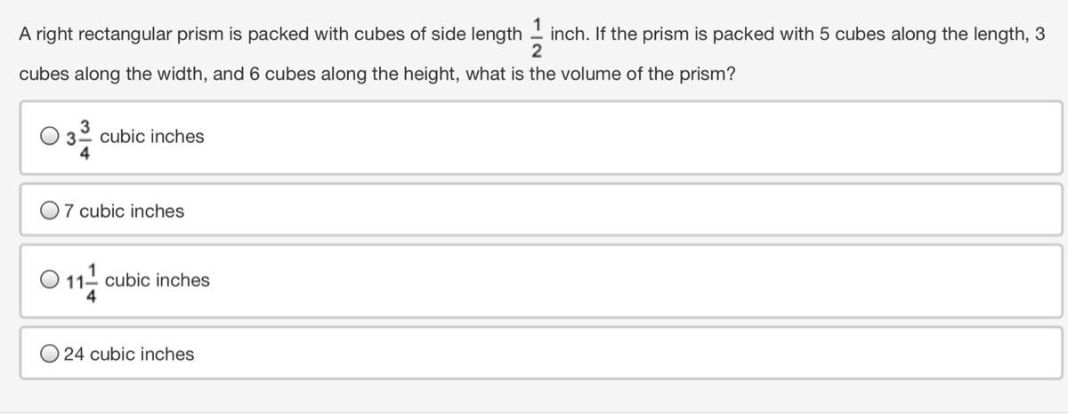Click the whole number 11 in third option
The height and width of the screenshot is (415, 1068).
pyautogui.click(x=74, y=282)
